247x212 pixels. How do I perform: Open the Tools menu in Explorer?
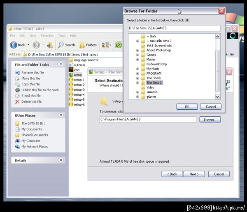click(x=62, y=36)
